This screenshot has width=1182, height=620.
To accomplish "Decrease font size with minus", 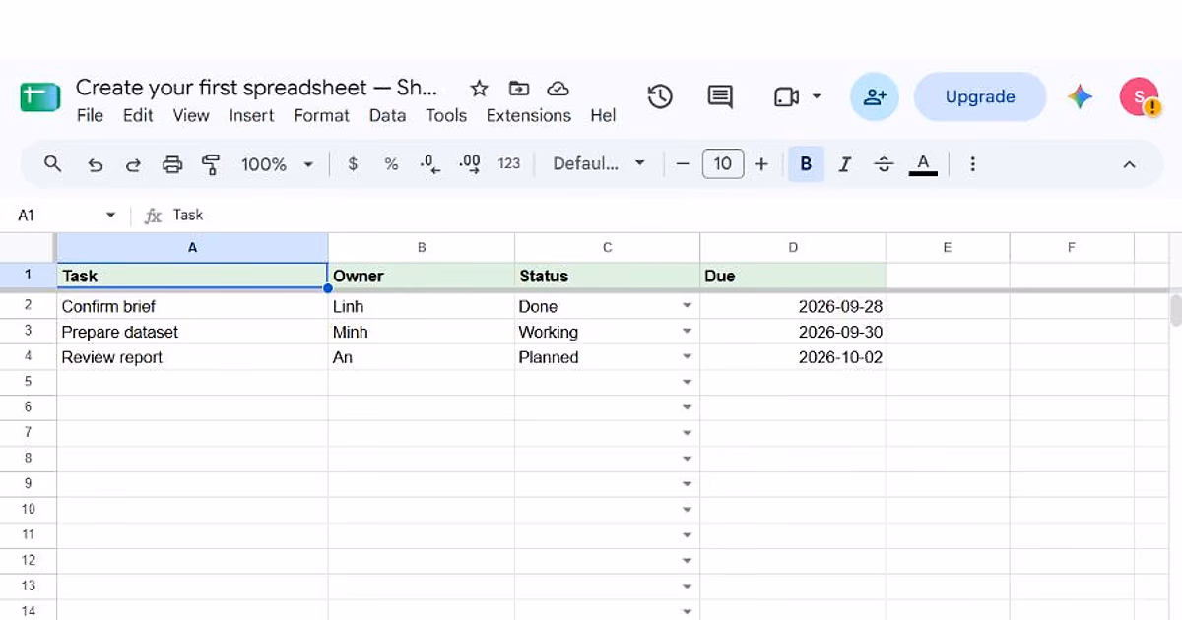I will pos(683,164).
